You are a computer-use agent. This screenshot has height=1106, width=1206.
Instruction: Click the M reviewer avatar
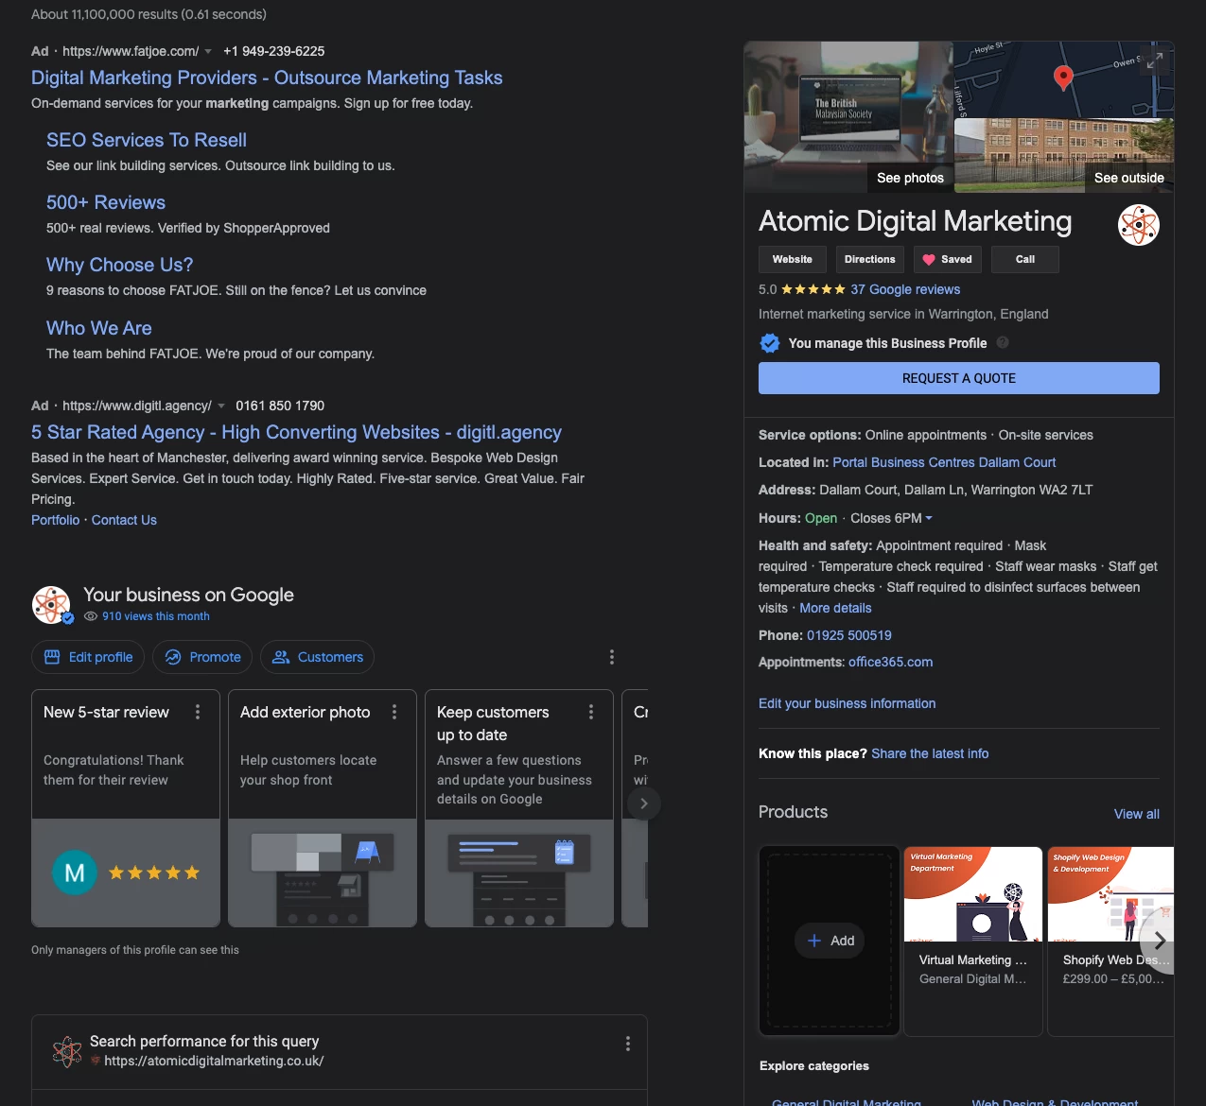click(x=74, y=873)
